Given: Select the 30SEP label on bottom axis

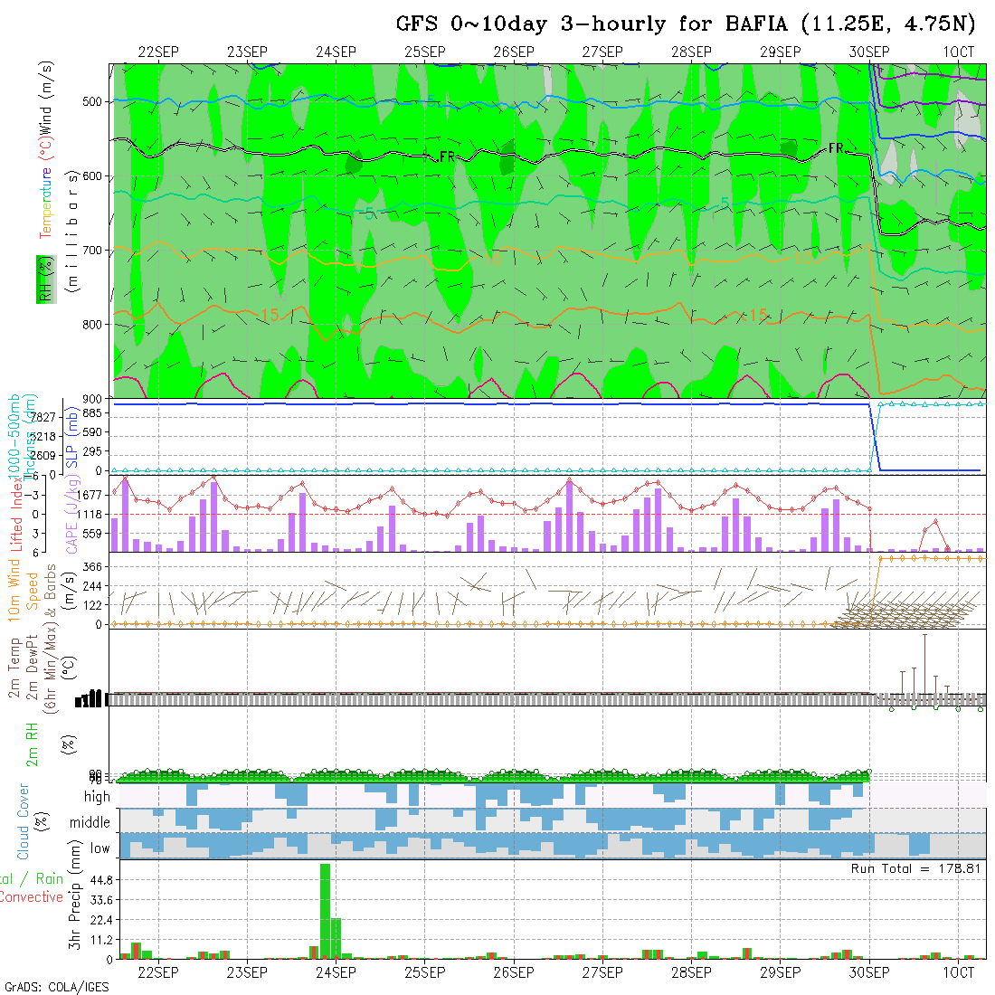Looking at the screenshot, I should (x=869, y=972).
